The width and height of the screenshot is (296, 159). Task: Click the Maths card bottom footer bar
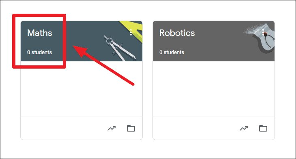(82, 128)
